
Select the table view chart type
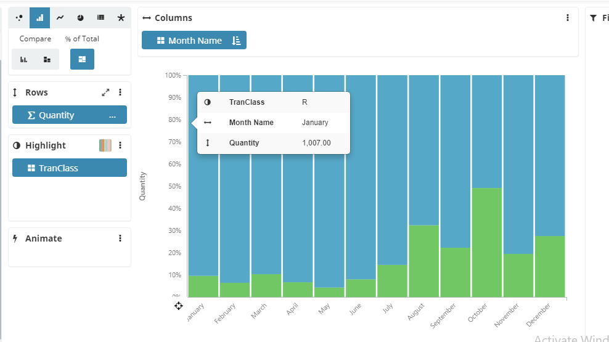pos(100,18)
